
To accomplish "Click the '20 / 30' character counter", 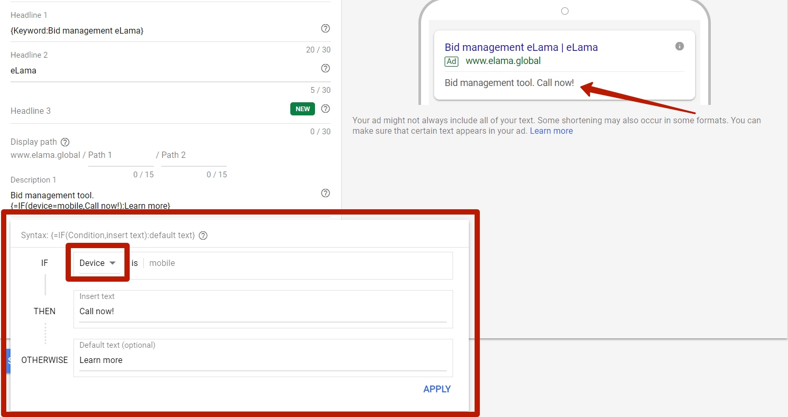I will coord(318,50).
